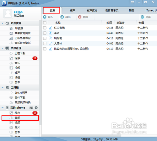Sort by the 名称 column header

(58, 23)
